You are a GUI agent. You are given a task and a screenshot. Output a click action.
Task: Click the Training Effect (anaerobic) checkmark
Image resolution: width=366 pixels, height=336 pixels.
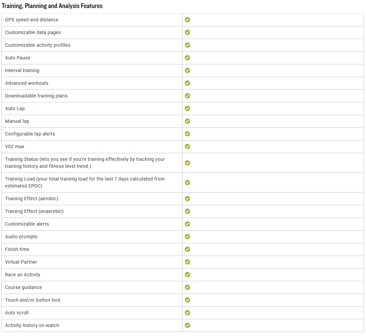(188, 211)
